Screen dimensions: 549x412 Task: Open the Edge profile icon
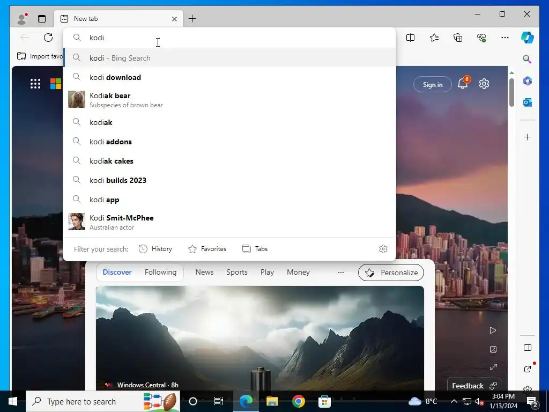tap(22, 19)
